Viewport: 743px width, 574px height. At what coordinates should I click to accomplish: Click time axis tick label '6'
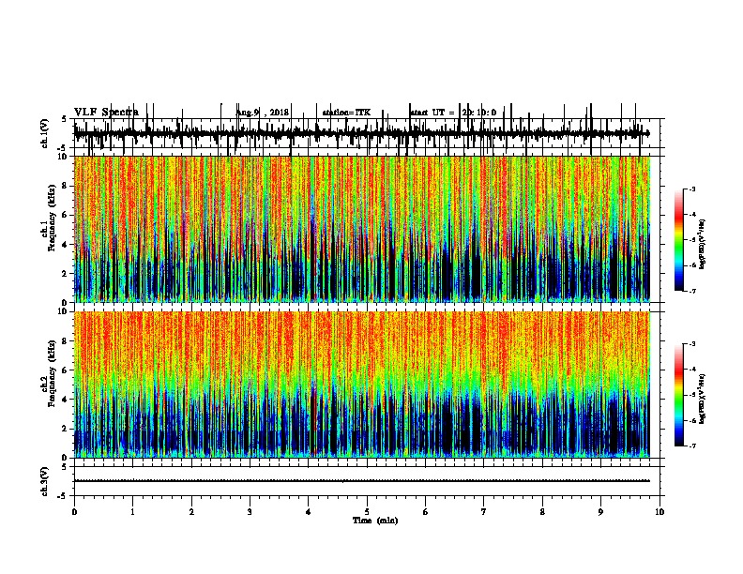point(426,512)
